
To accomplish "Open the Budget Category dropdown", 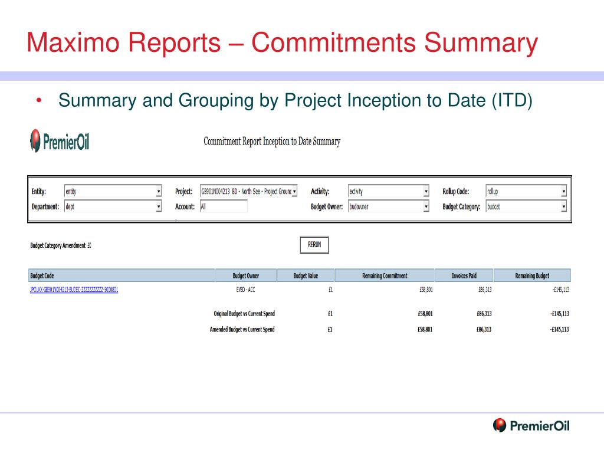I will point(526,206).
